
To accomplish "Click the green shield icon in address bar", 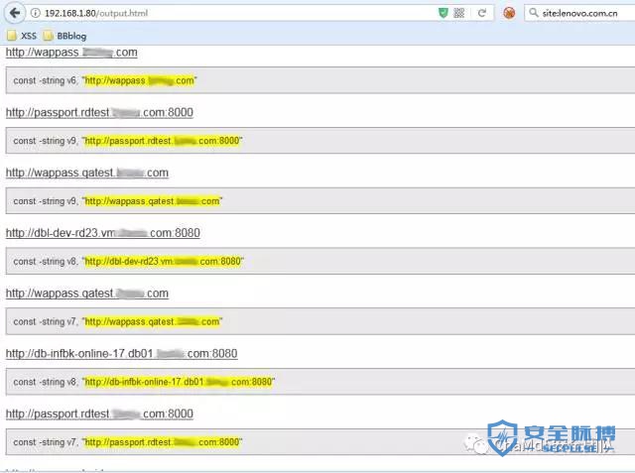I will [x=443, y=13].
